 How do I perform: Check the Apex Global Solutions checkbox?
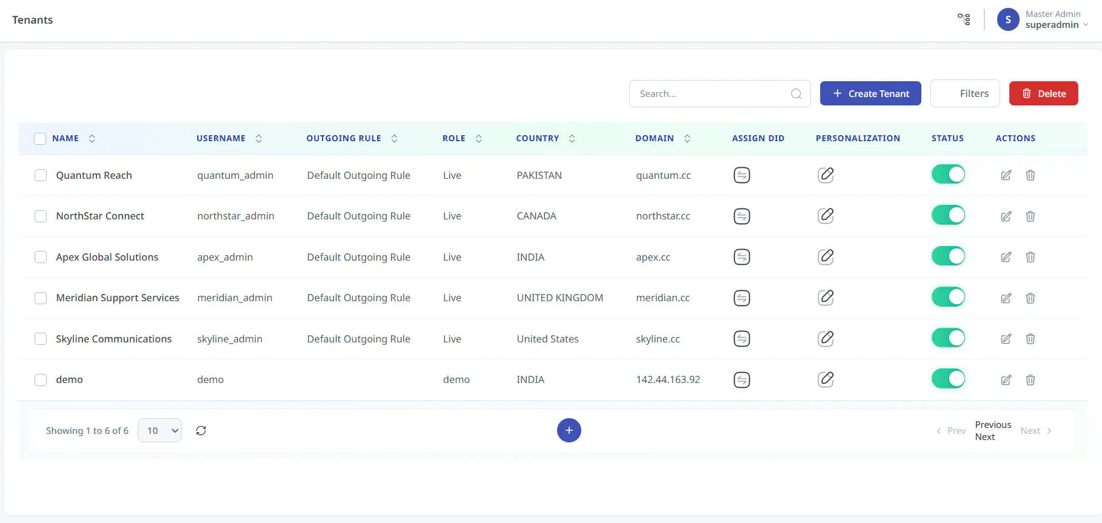click(x=41, y=257)
